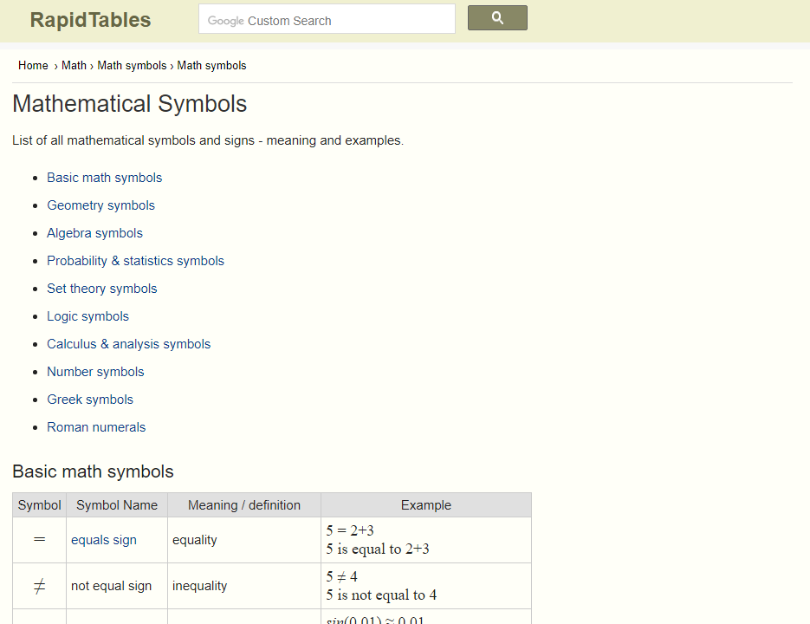Open Probability & statistics symbols link
This screenshot has width=810, height=624.
[135, 261]
